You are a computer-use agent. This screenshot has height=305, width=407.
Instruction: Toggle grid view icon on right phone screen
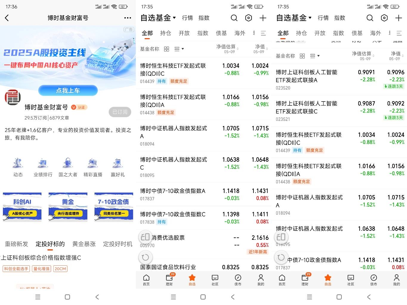(302, 56)
